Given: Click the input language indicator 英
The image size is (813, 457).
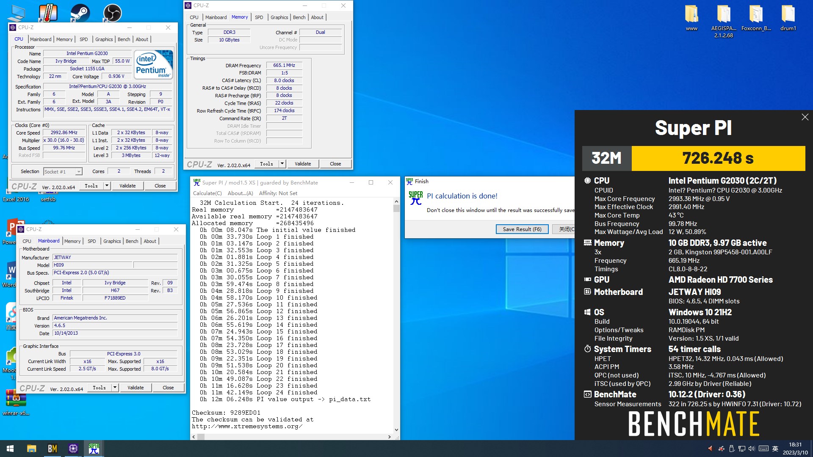Looking at the screenshot, I should [775, 449].
